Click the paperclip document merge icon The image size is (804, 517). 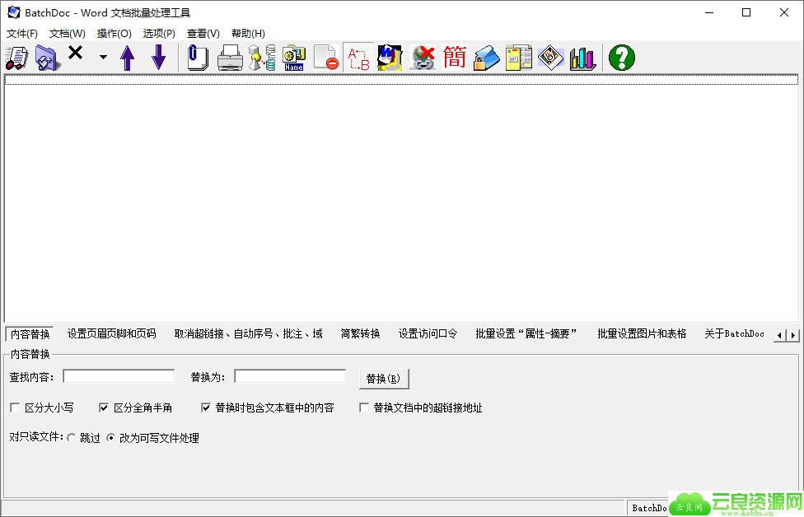[x=198, y=58]
